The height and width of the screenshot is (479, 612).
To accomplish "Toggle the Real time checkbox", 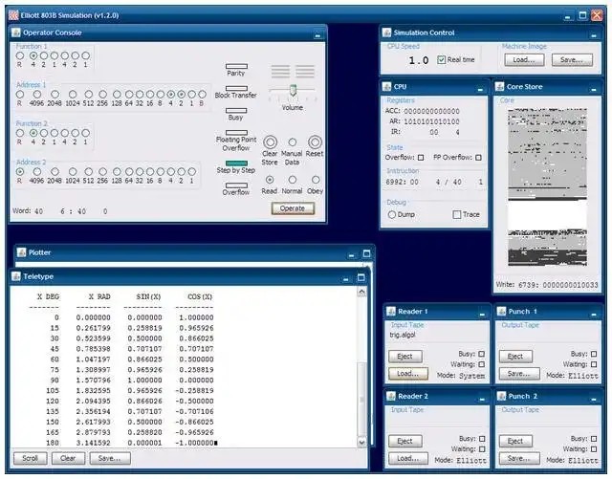I will (x=442, y=59).
